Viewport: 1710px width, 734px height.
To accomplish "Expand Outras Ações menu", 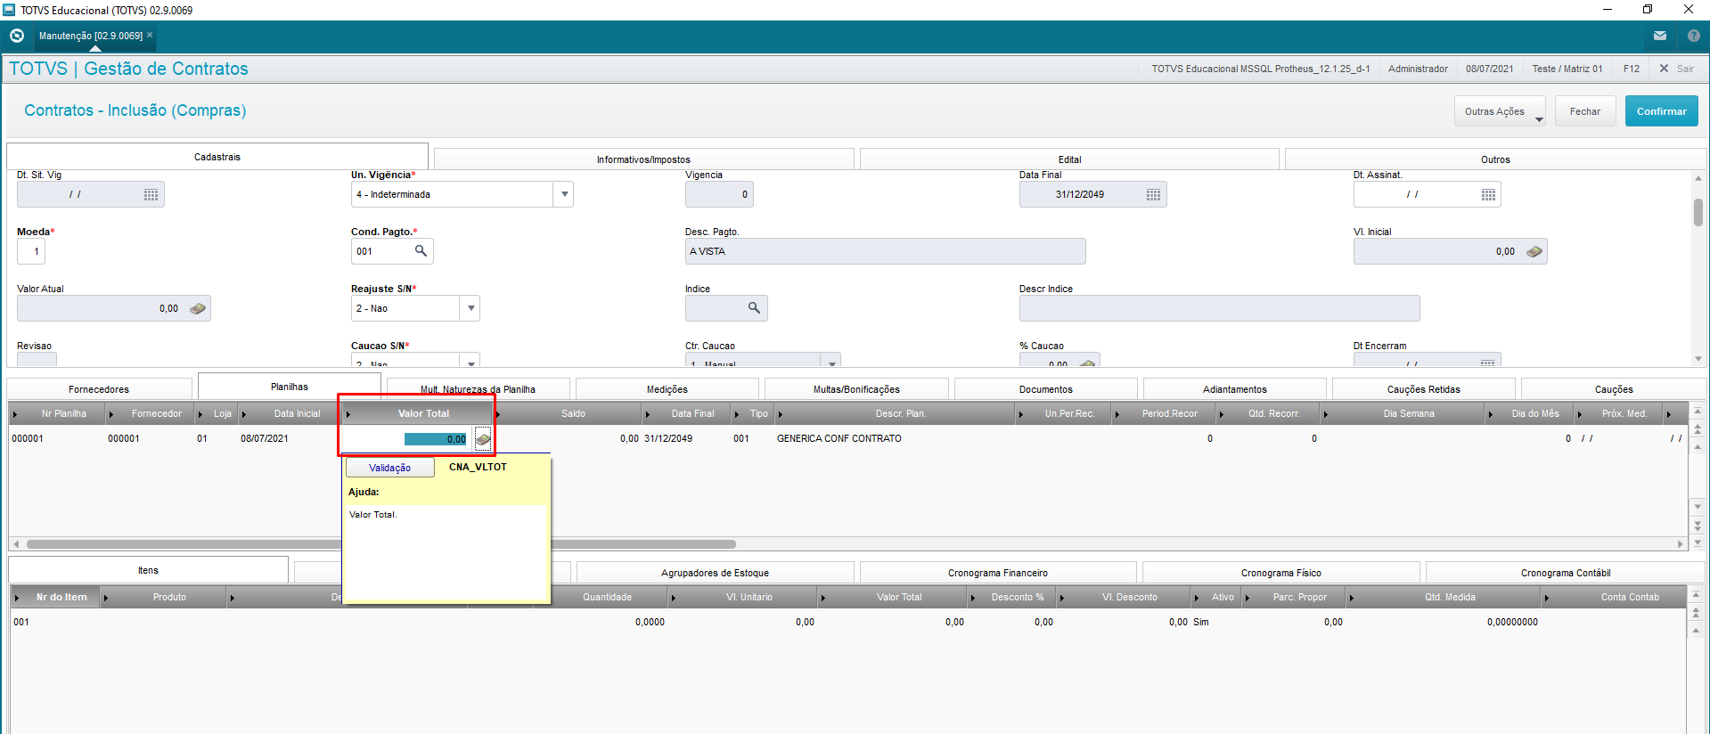I will point(1500,111).
